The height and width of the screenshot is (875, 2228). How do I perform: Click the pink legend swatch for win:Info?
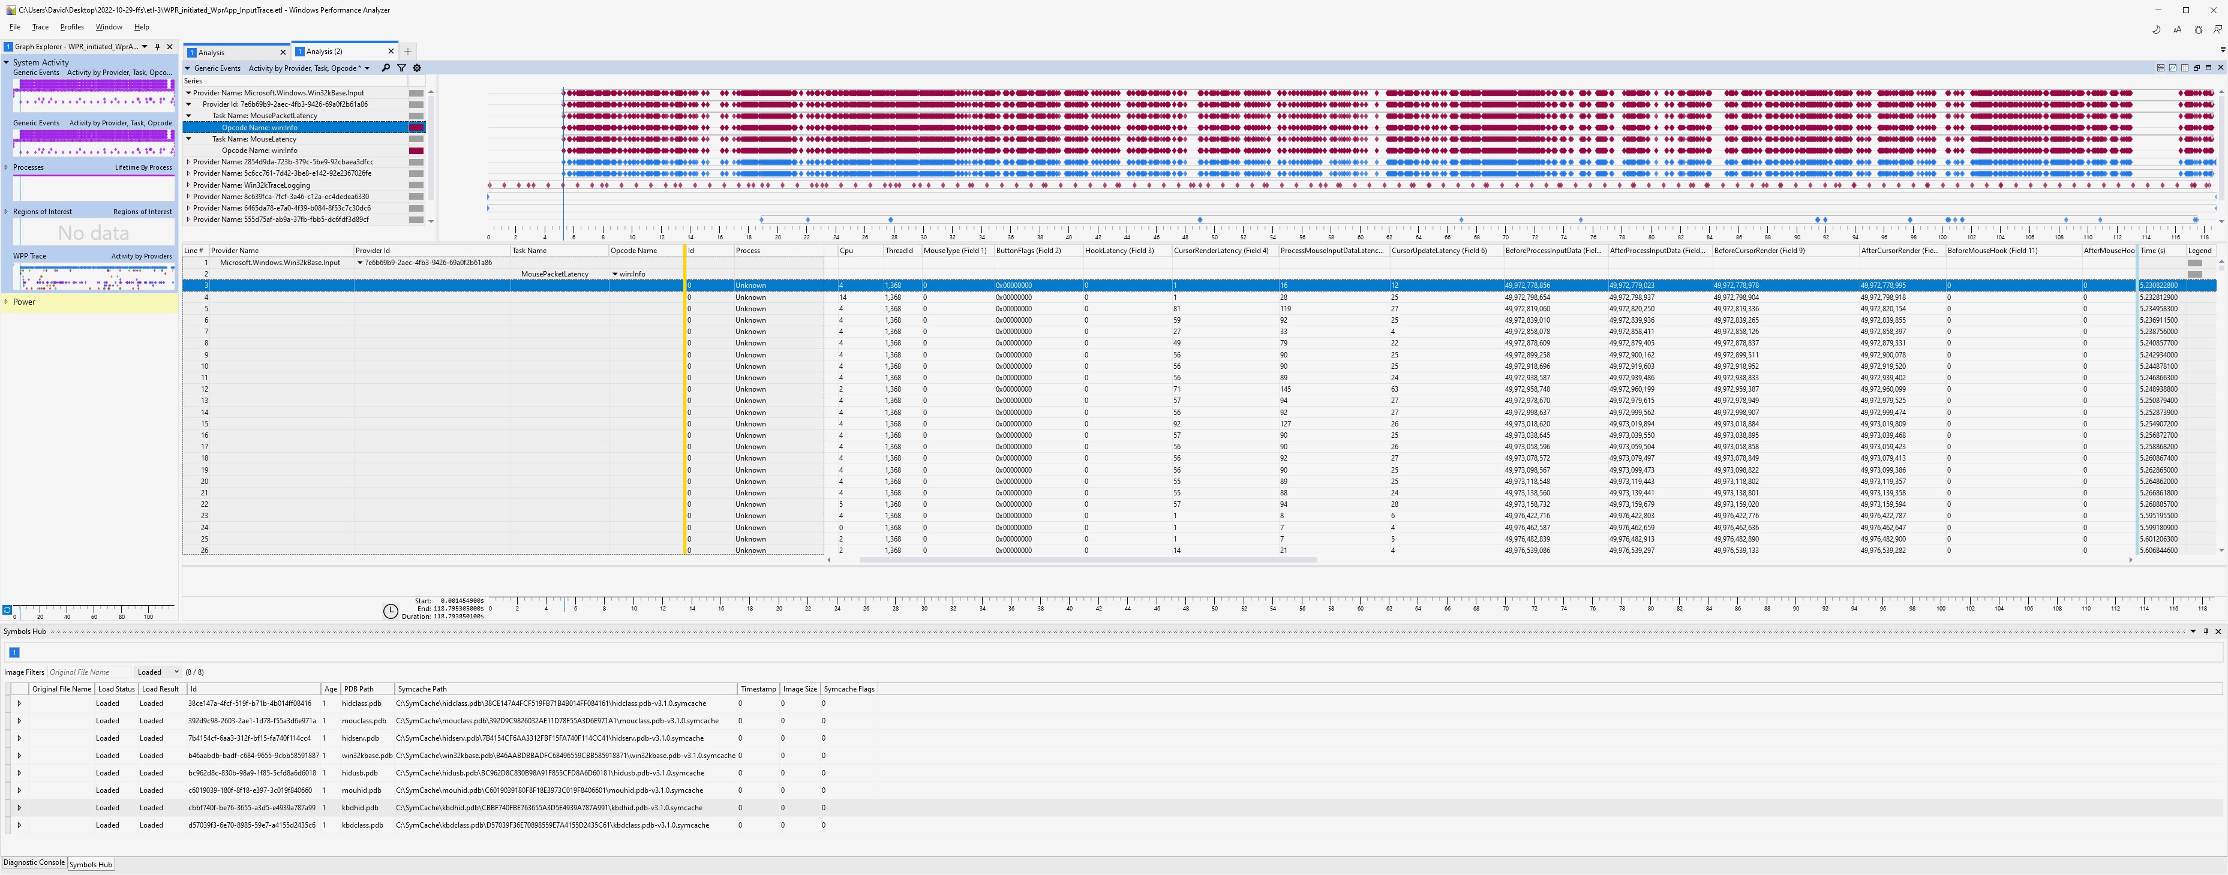point(418,126)
